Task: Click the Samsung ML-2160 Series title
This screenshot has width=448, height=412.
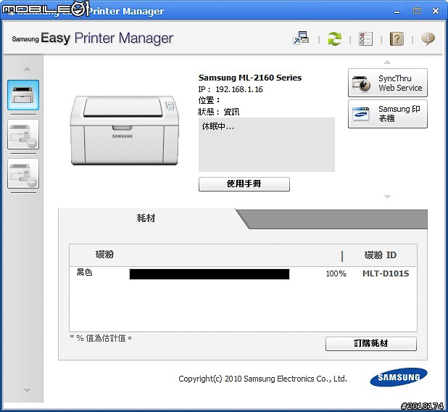Action: [250, 78]
